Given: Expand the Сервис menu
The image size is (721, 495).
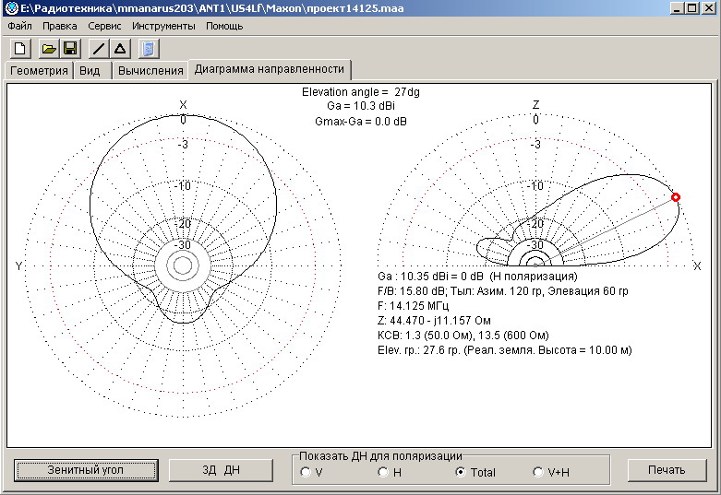Looking at the screenshot, I should click(104, 26).
